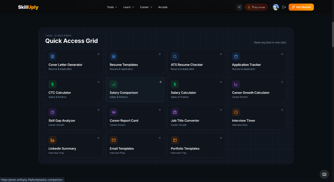This screenshot has height=182, width=334.
Task: Click the Application Tracker calendar icon
Action: pyautogui.click(x=236, y=56)
